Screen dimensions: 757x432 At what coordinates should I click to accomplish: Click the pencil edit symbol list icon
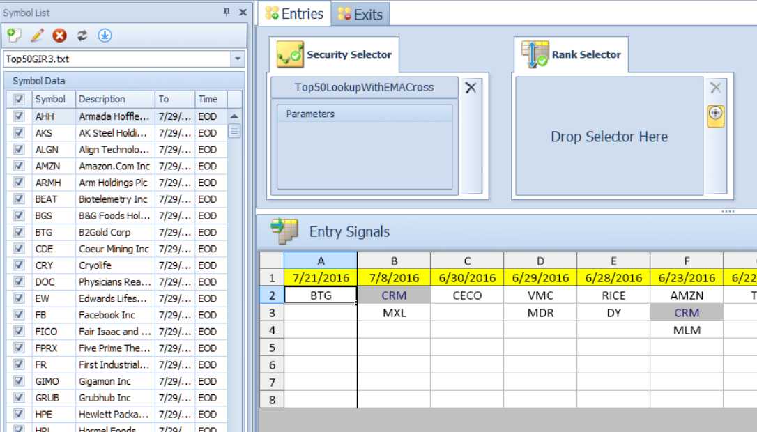coord(37,36)
